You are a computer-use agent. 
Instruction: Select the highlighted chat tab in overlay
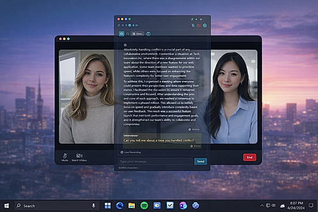click(x=122, y=33)
